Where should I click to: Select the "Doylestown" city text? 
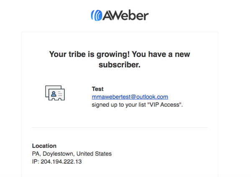pyautogui.click(x=59, y=154)
